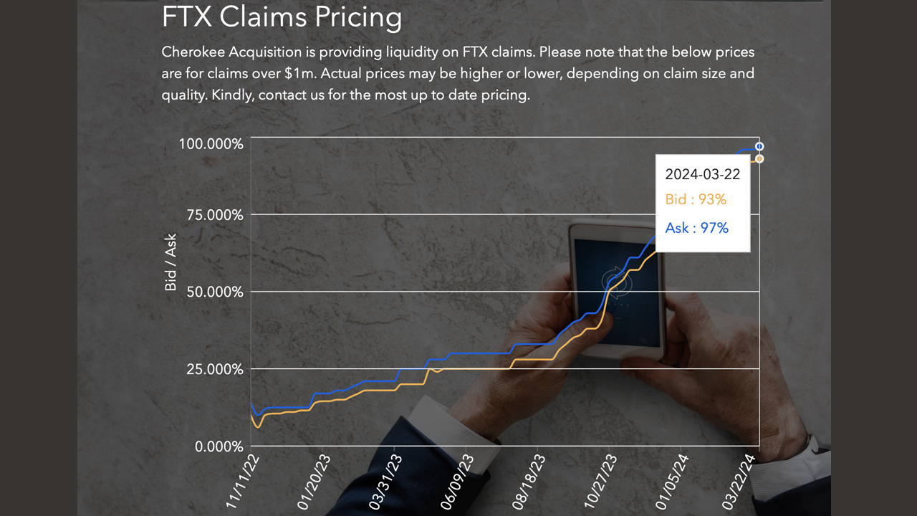The height and width of the screenshot is (516, 917).
Task: Click the 03/22/24 x-axis date label
Action: (x=743, y=482)
